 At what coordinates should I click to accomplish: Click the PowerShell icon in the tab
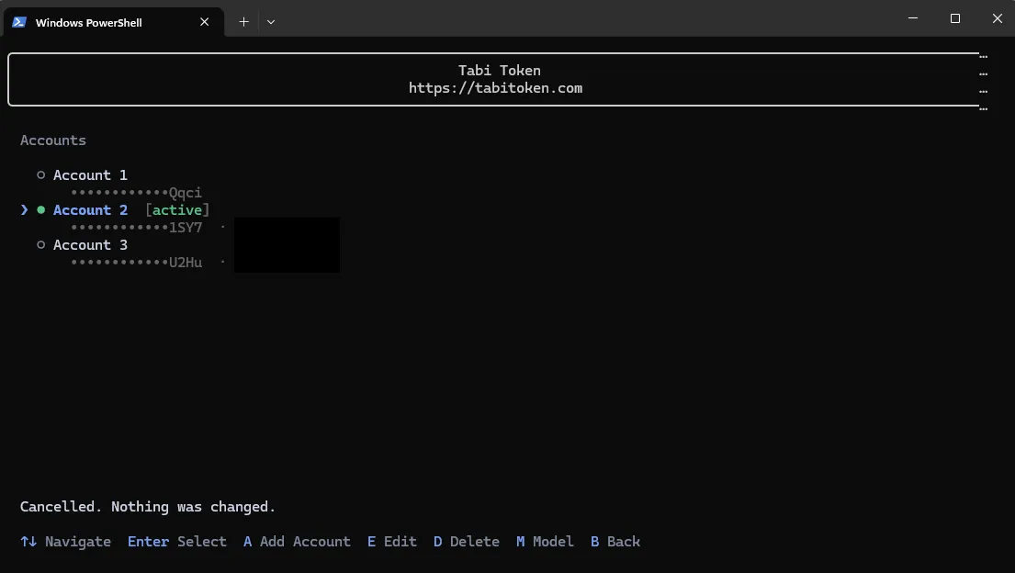pos(18,22)
